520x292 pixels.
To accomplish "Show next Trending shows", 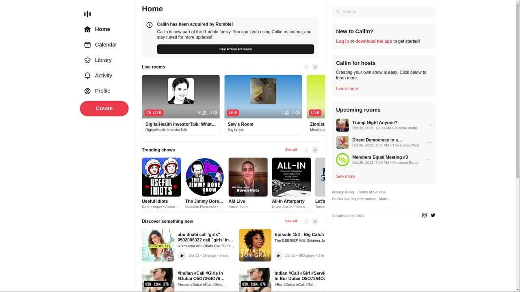I will pyautogui.click(x=315, y=150).
